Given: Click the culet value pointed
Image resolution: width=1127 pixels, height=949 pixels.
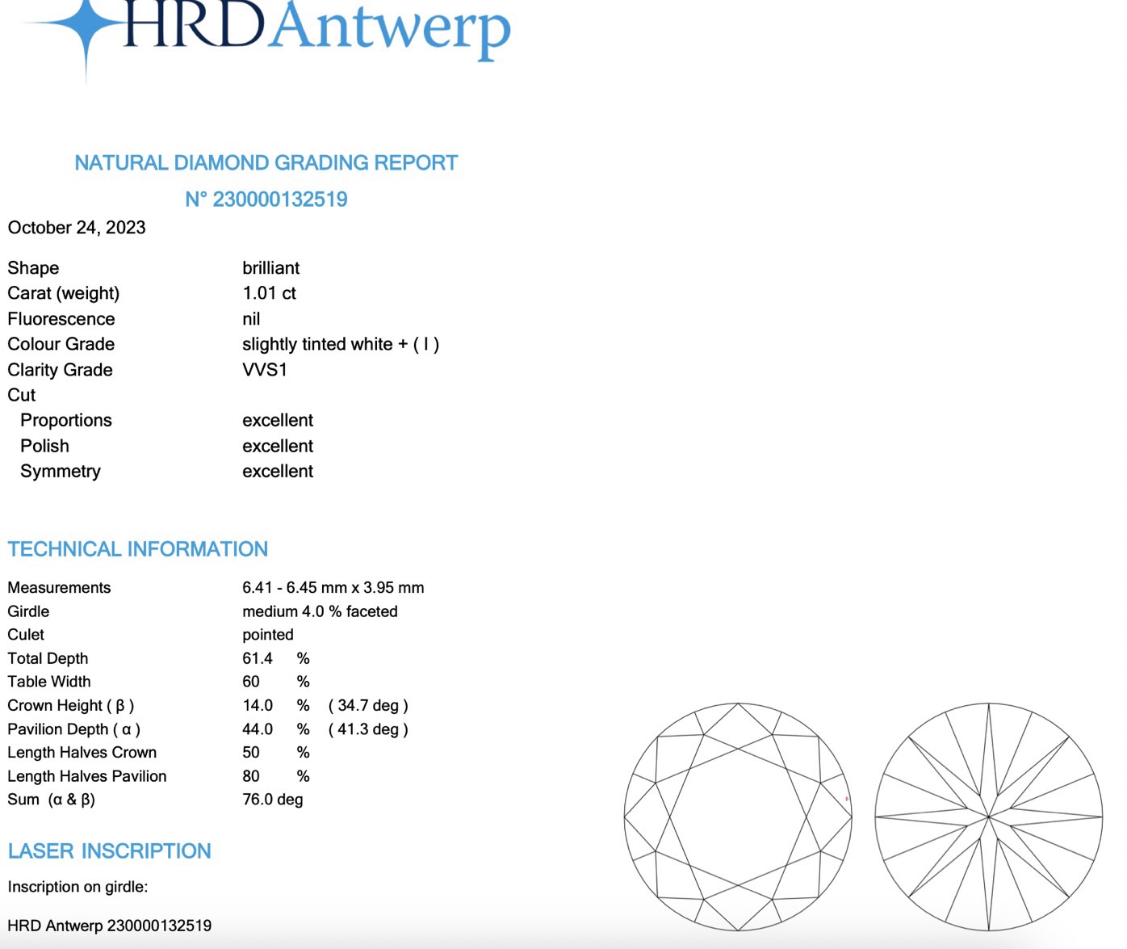Looking at the screenshot, I should click(x=268, y=635).
